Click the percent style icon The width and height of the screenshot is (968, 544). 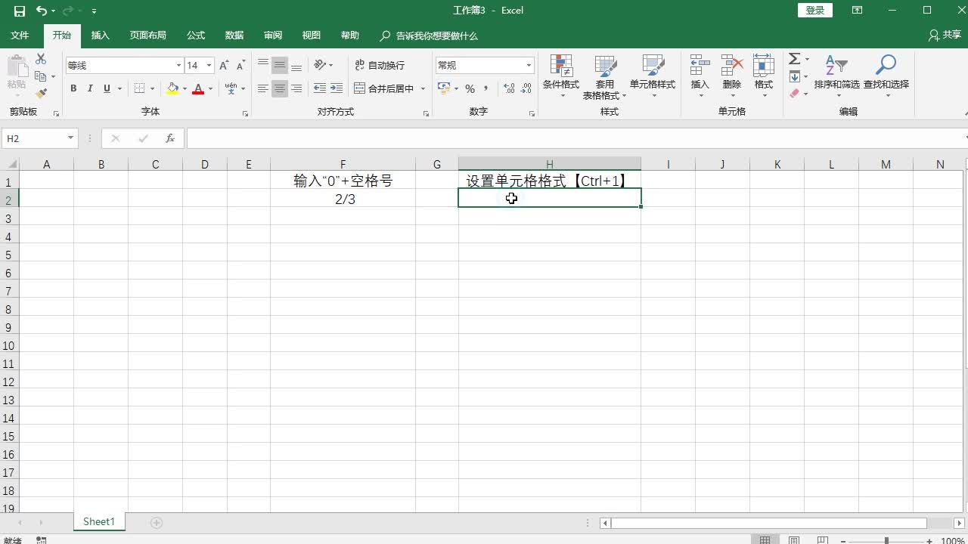tap(470, 88)
